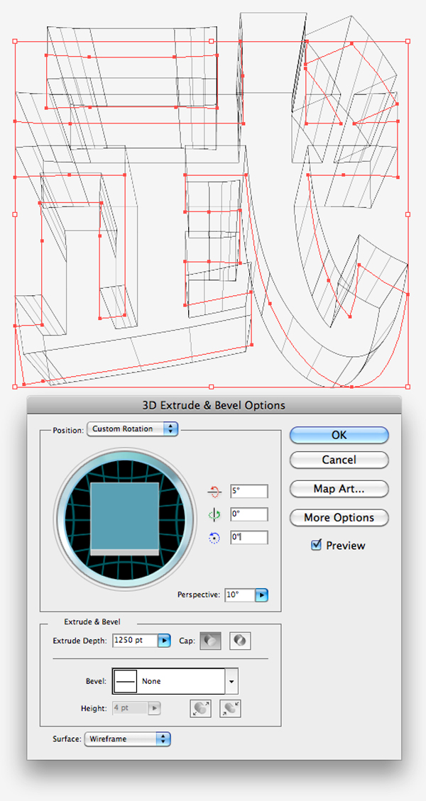
Task: Turn cap on for solid appearance
Action: (x=210, y=641)
